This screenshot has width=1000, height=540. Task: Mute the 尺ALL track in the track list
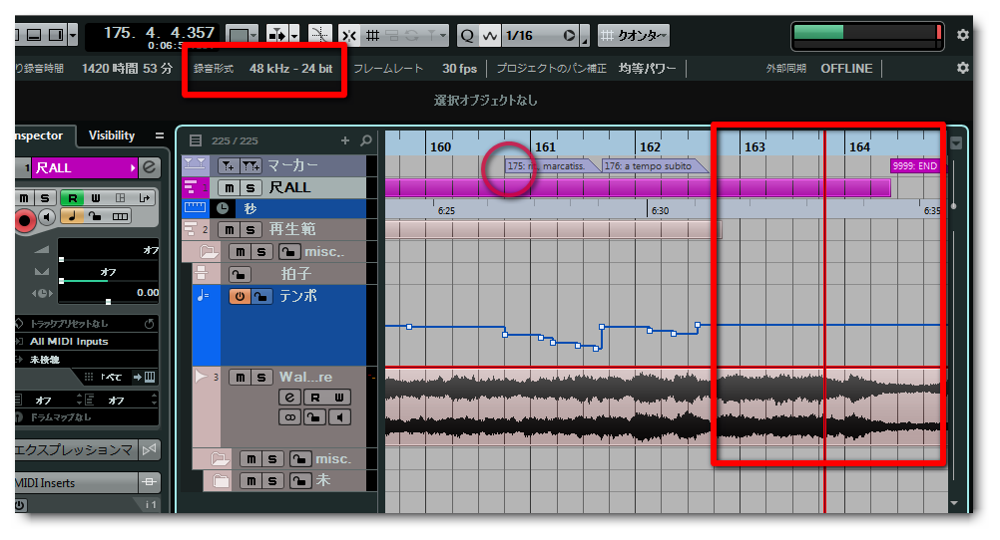tap(229, 188)
